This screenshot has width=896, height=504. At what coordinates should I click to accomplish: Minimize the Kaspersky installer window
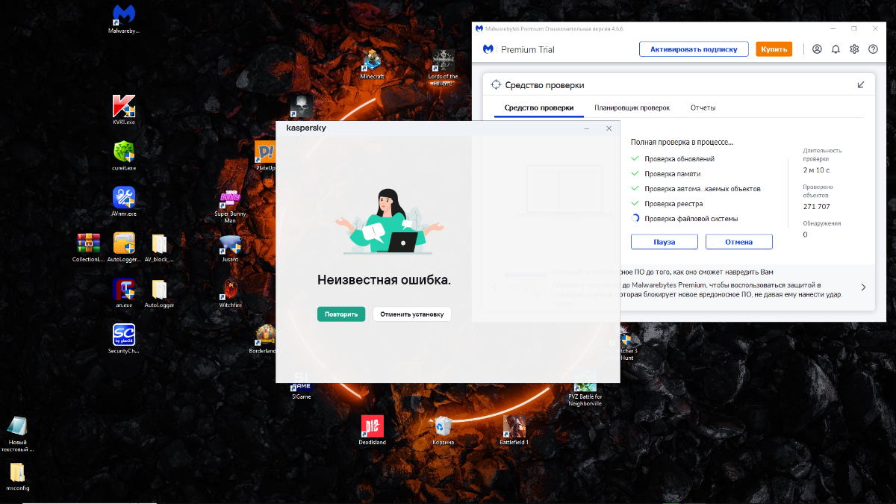(x=588, y=128)
